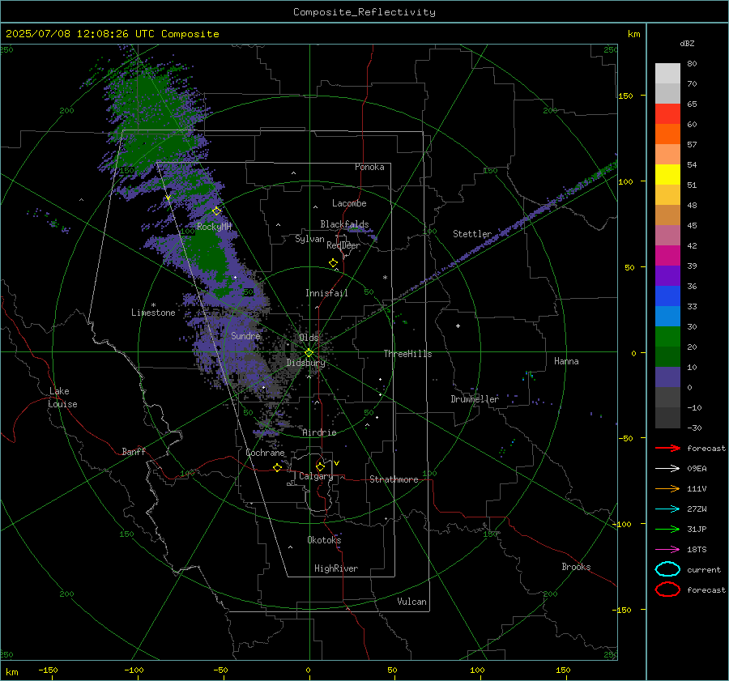This screenshot has height=681, width=729.
Task: Click the Hanna label
Action: pyautogui.click(x=566, y=361)
